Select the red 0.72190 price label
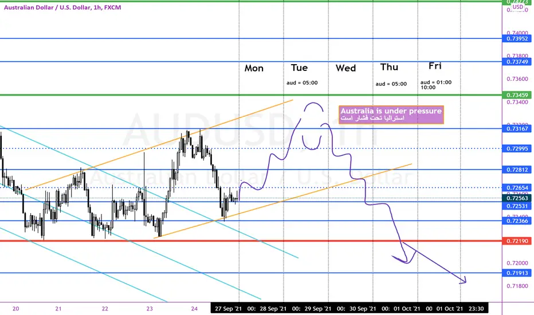The image size is (534, 315). pos(517,241)
